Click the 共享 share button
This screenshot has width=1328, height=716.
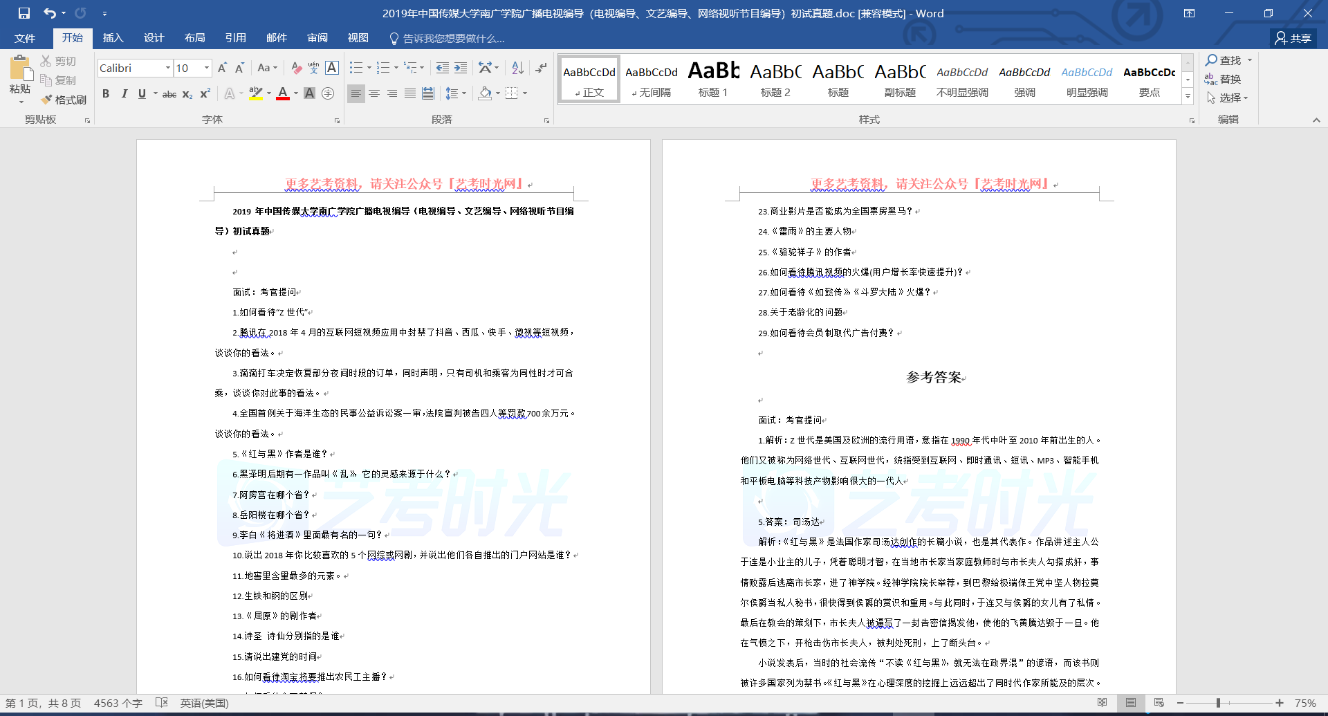[1293, 38]
